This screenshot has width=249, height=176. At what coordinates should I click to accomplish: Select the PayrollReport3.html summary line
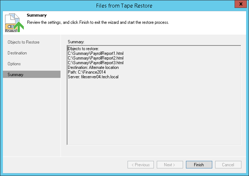[x=95, y=63]
